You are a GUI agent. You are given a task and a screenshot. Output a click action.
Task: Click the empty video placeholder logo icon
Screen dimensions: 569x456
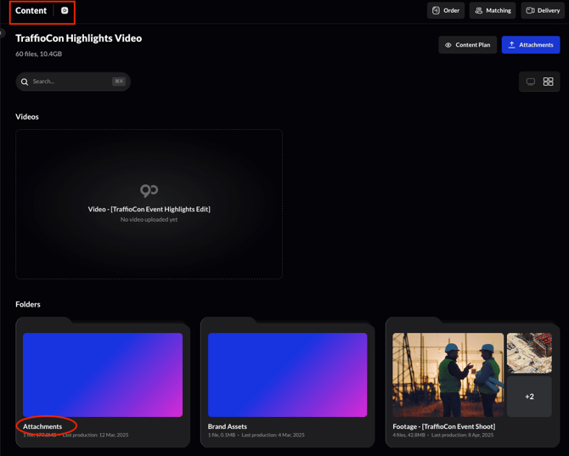(149, 190)
